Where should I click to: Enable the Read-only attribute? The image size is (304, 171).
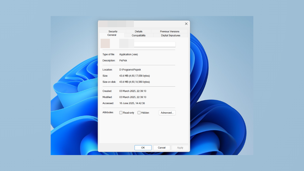(x=121, y=112)
